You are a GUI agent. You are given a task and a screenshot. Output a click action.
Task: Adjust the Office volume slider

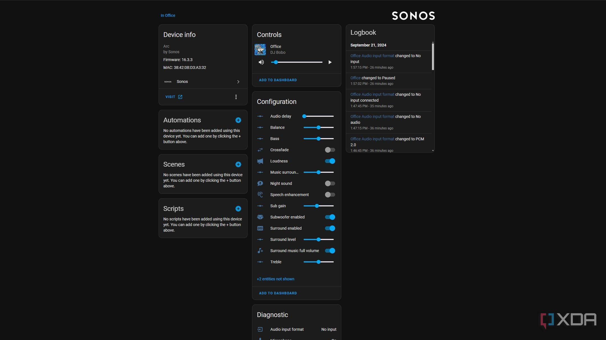pos(297,62)
